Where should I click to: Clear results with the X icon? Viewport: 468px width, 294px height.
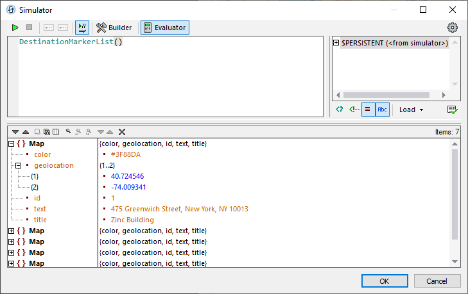click(x=122, y=132)
